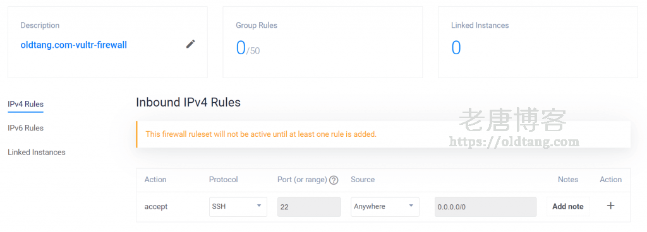Image resolution: width=647 pixels, height=232 pixels.
Task: Click the port field showing 22
Action: 309,207
